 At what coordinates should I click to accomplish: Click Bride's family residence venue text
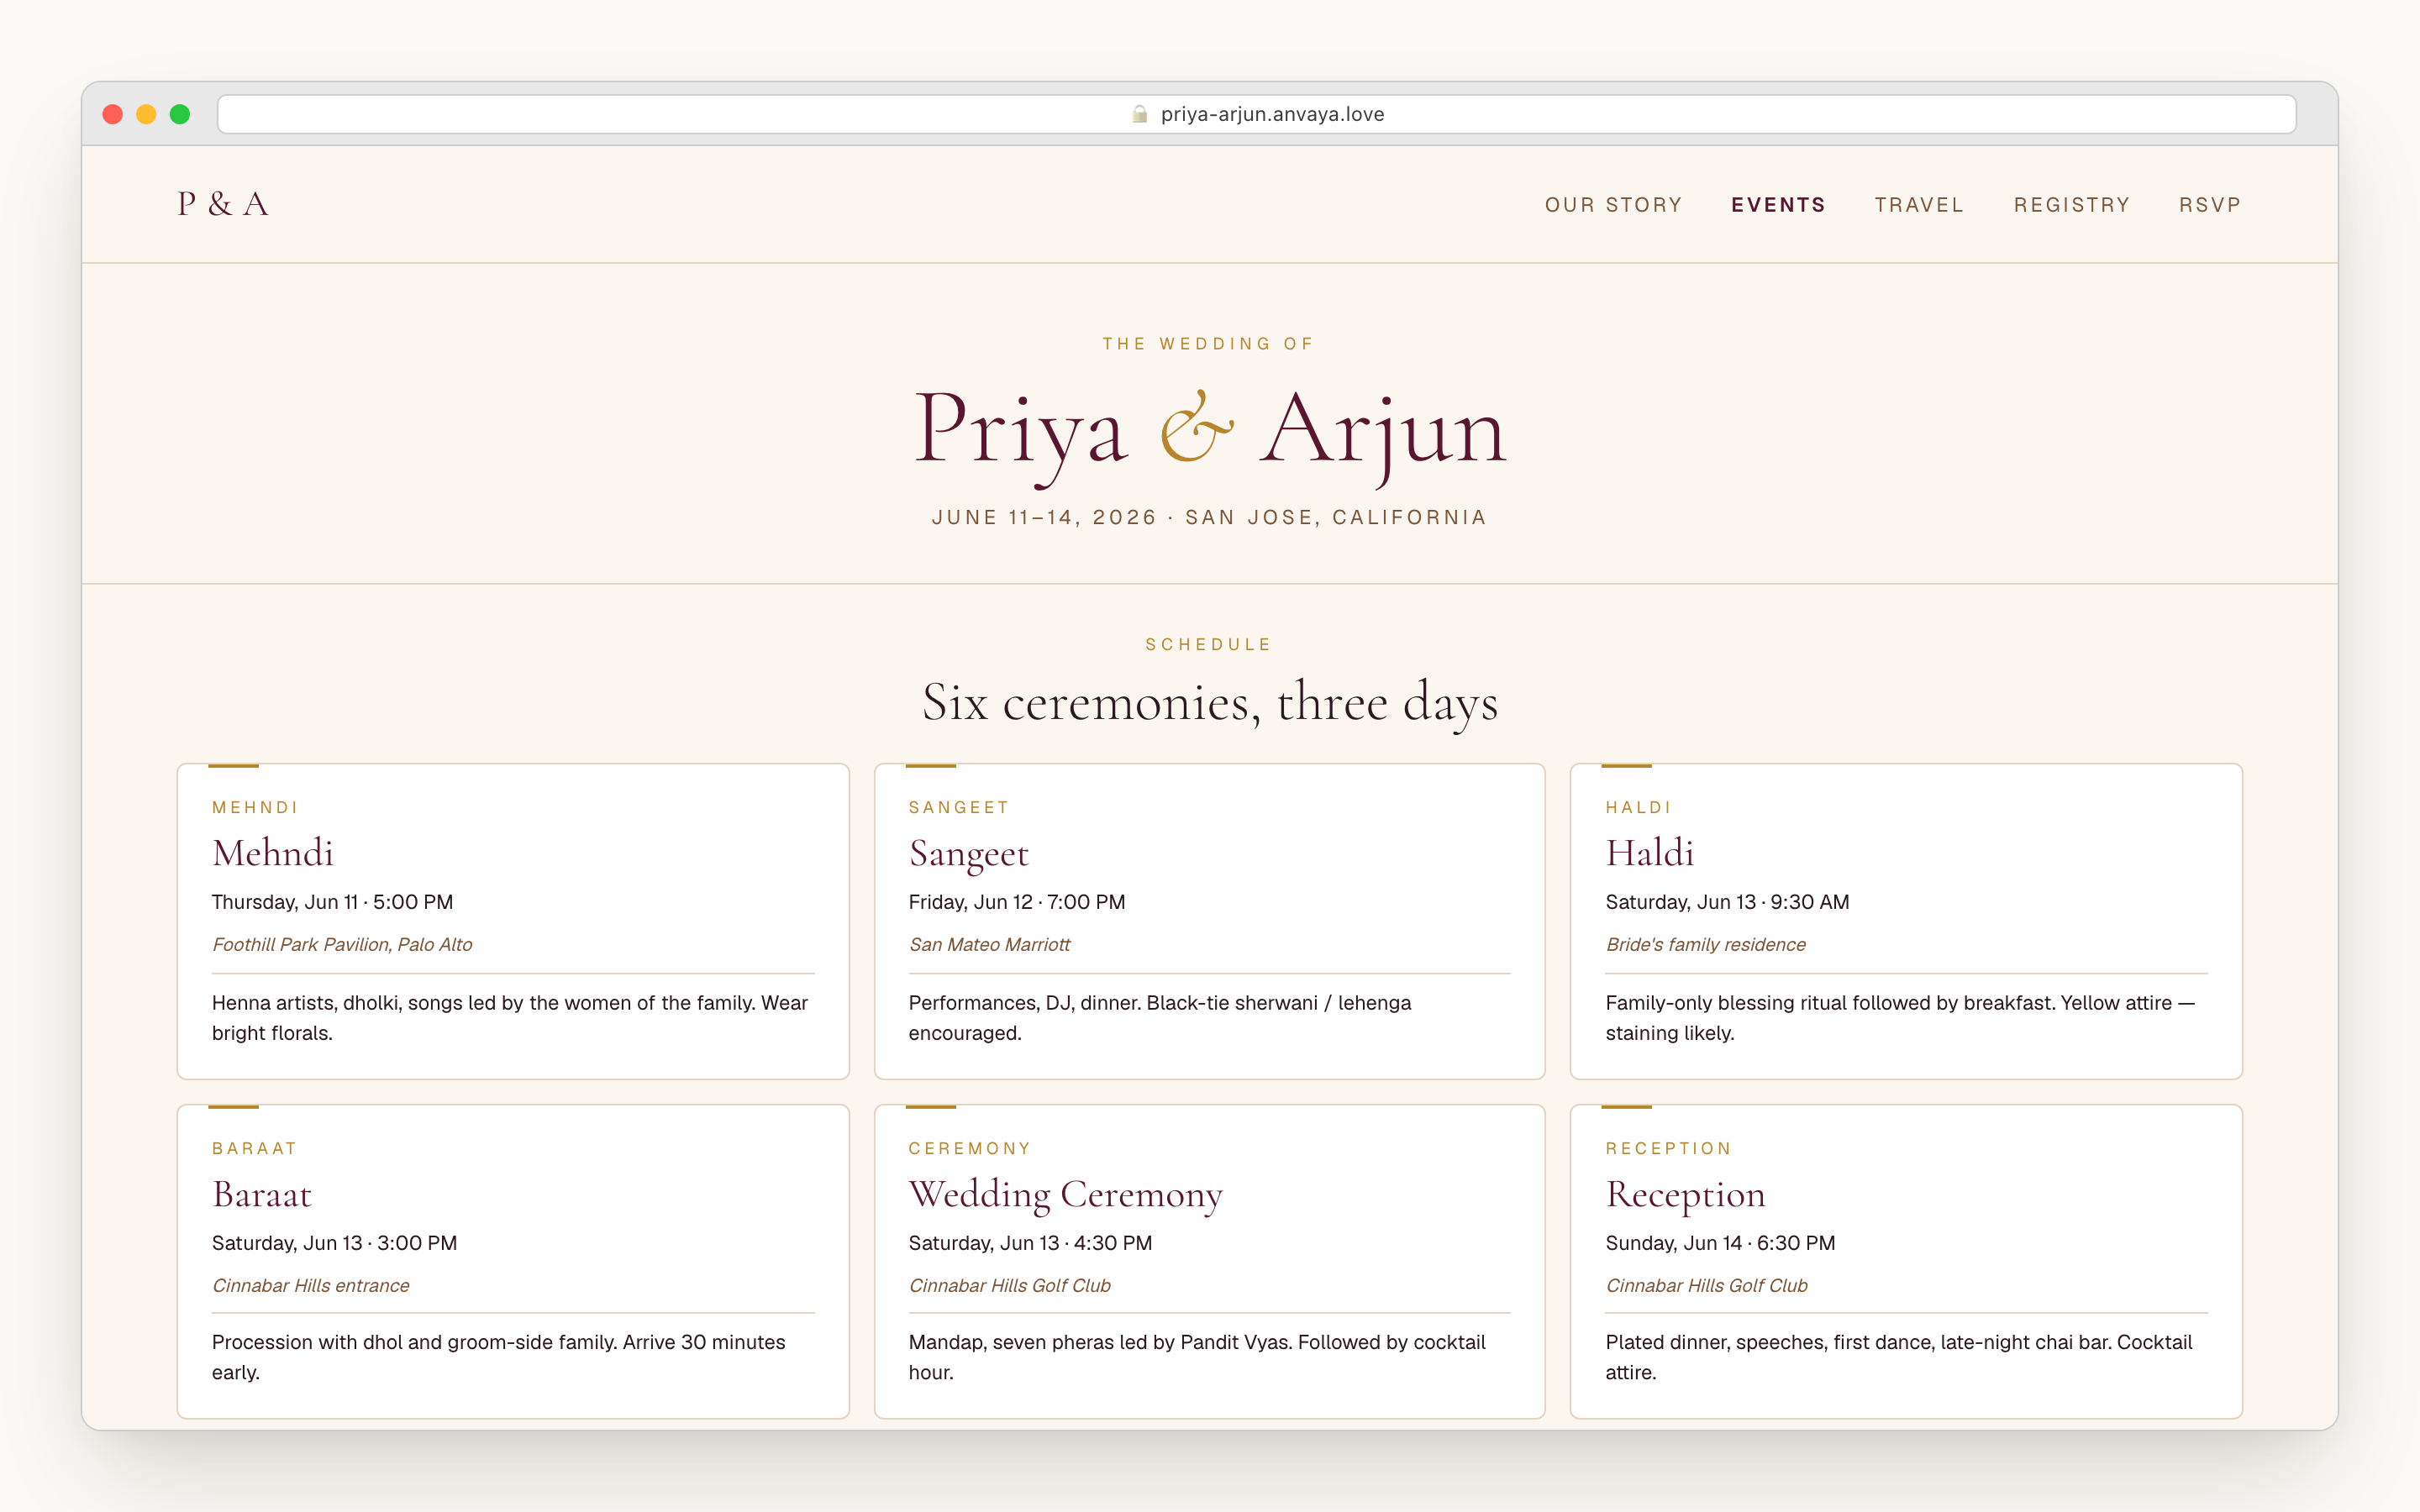pyautogui.click(x=1705, y=945)
